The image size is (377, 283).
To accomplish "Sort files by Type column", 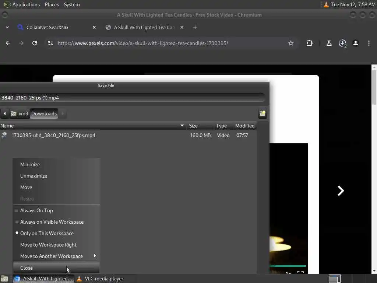I will coord(223,126).
